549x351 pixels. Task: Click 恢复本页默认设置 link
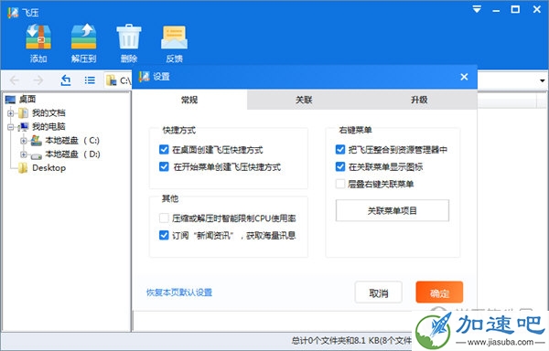point(179,292)
